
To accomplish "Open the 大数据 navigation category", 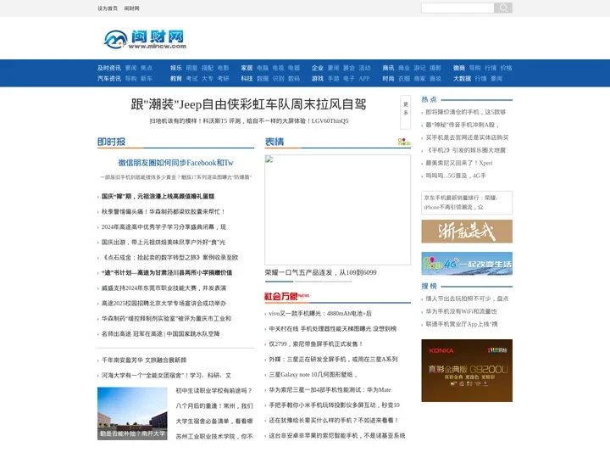I will pyautogui.click(x=463, y=78).
